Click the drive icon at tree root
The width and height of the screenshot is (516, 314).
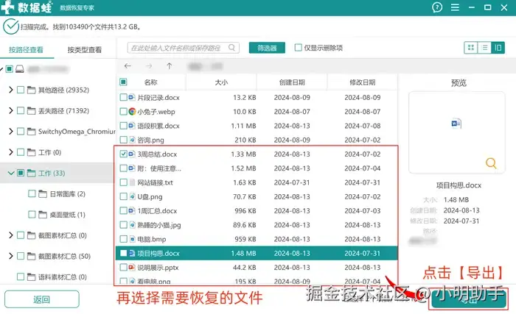tap(20, 69)
